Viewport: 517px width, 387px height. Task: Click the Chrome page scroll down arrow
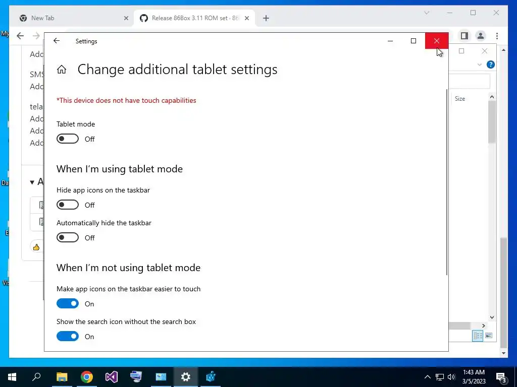point(503,353)
